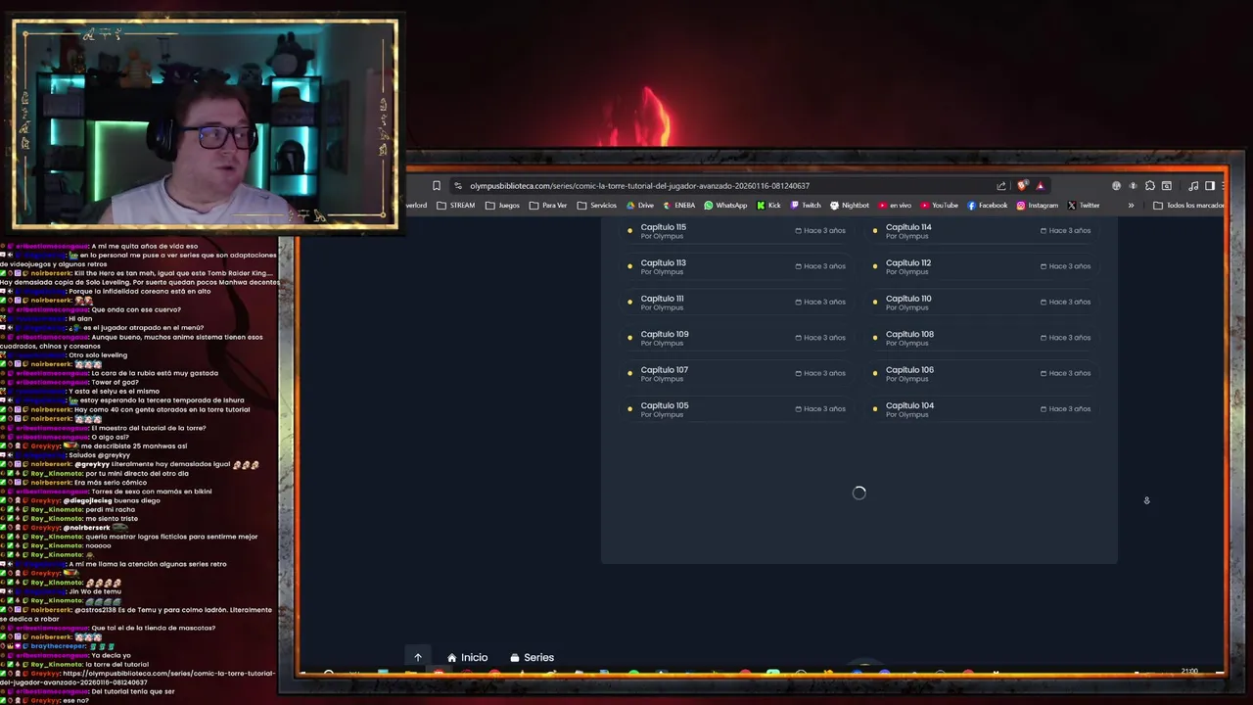Open the Twitter bookmark
The height and width of the screenshot is (705, 1253).
[1084, 206]
